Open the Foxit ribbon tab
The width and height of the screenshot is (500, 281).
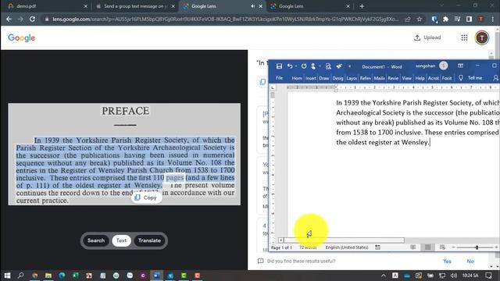click(447, 78)
